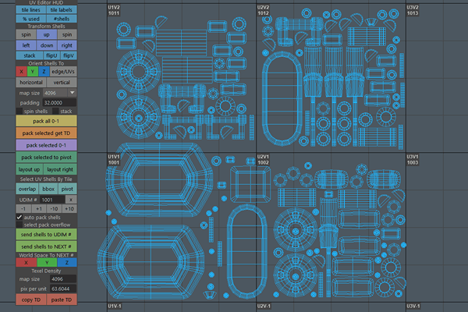Toggle the tile labels display button
The height and width of the screenshot is (312, 468).
click(x=62, y=9)
